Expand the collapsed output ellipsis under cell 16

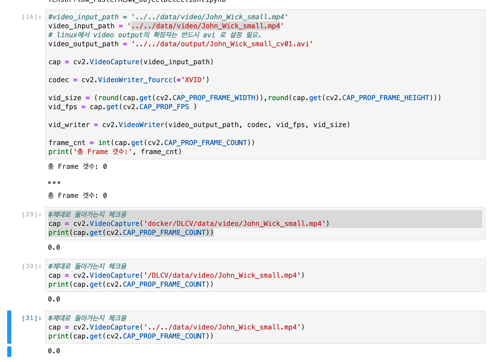pyautogui.click(x=54, y=182)
